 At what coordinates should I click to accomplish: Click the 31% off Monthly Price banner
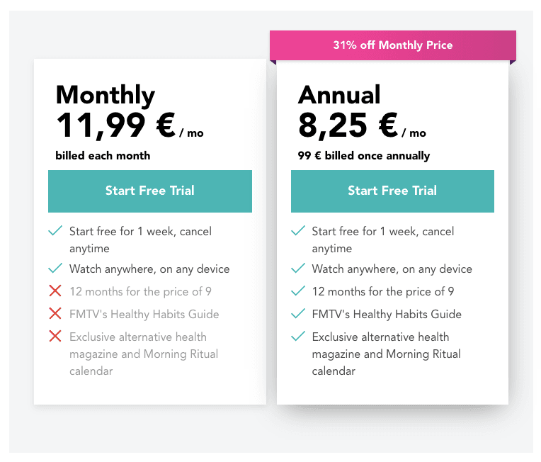[393, 45]
